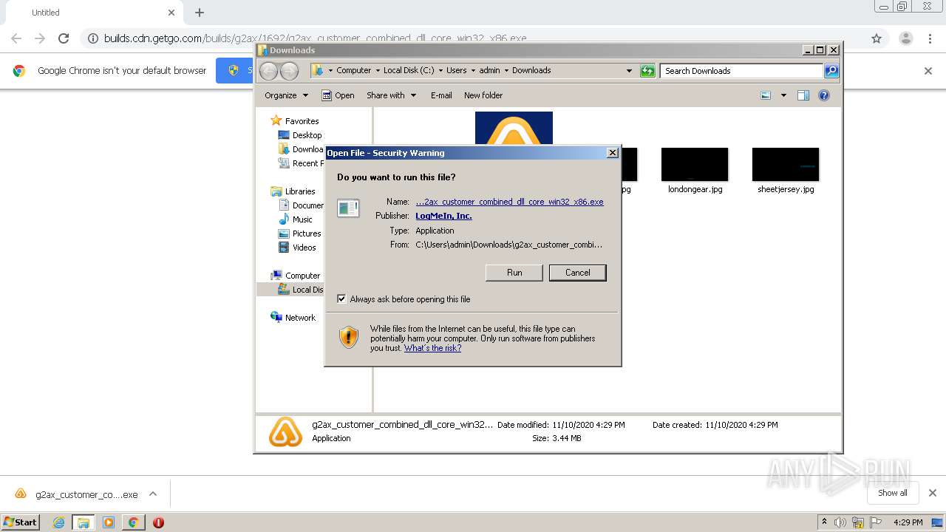
Task: Open Explorer help icon
Action: 824,95
